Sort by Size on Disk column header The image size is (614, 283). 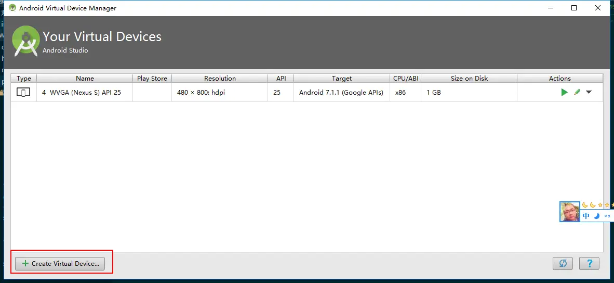(x=469, y=79)
